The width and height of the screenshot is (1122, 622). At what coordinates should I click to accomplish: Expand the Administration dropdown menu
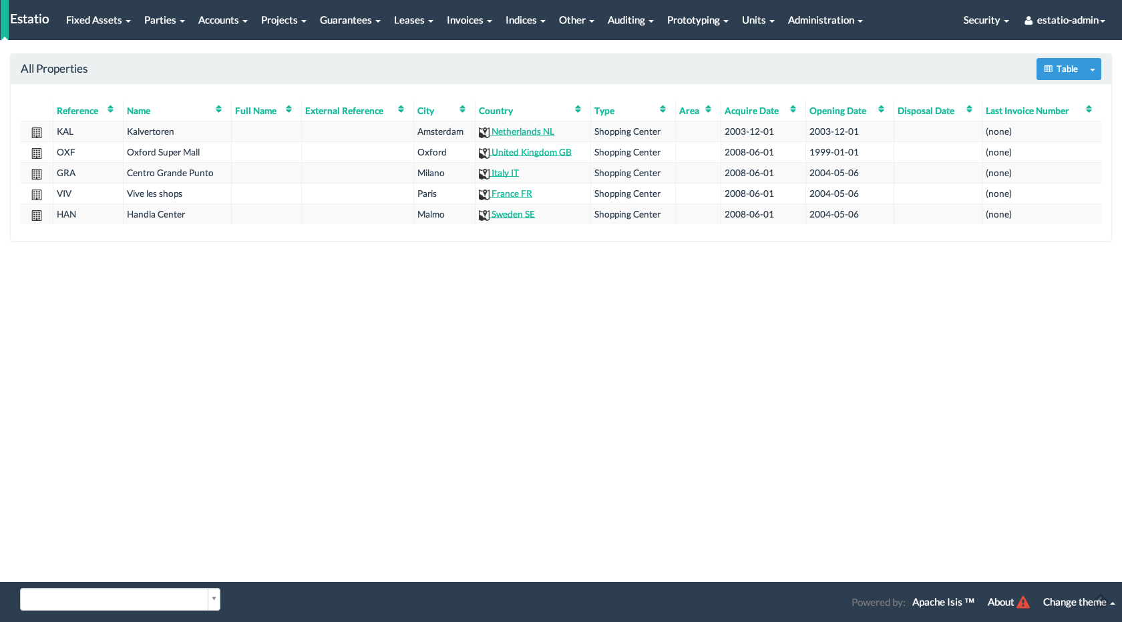[x=825, y=20]
